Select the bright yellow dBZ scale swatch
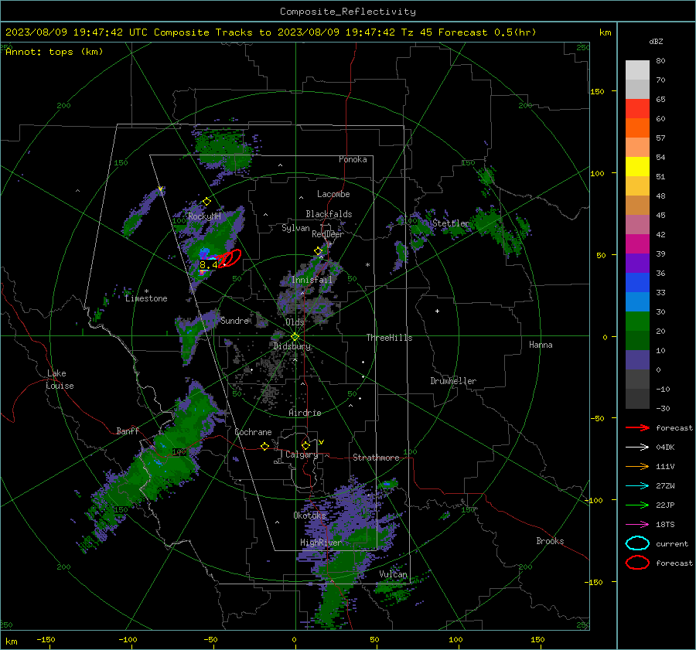This screenshot has width=696, height=650. pyautogui.click(x=637, y=166)
